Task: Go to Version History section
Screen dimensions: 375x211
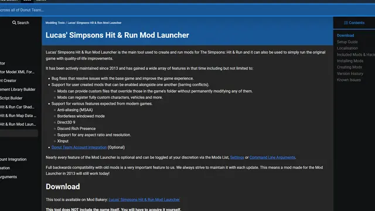Action: pos(350,74)
